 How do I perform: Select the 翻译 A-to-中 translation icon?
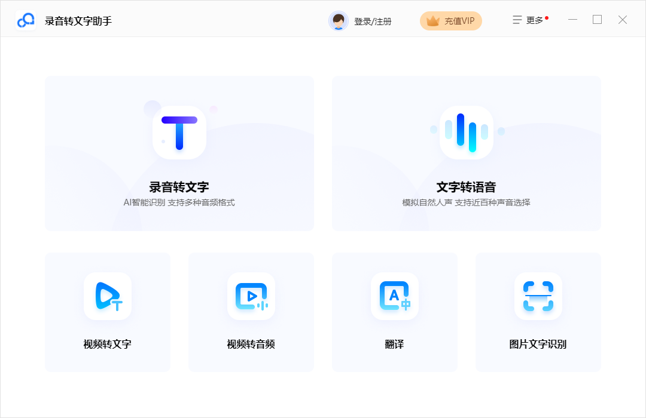pyautogui.click(x=394, y=297)
